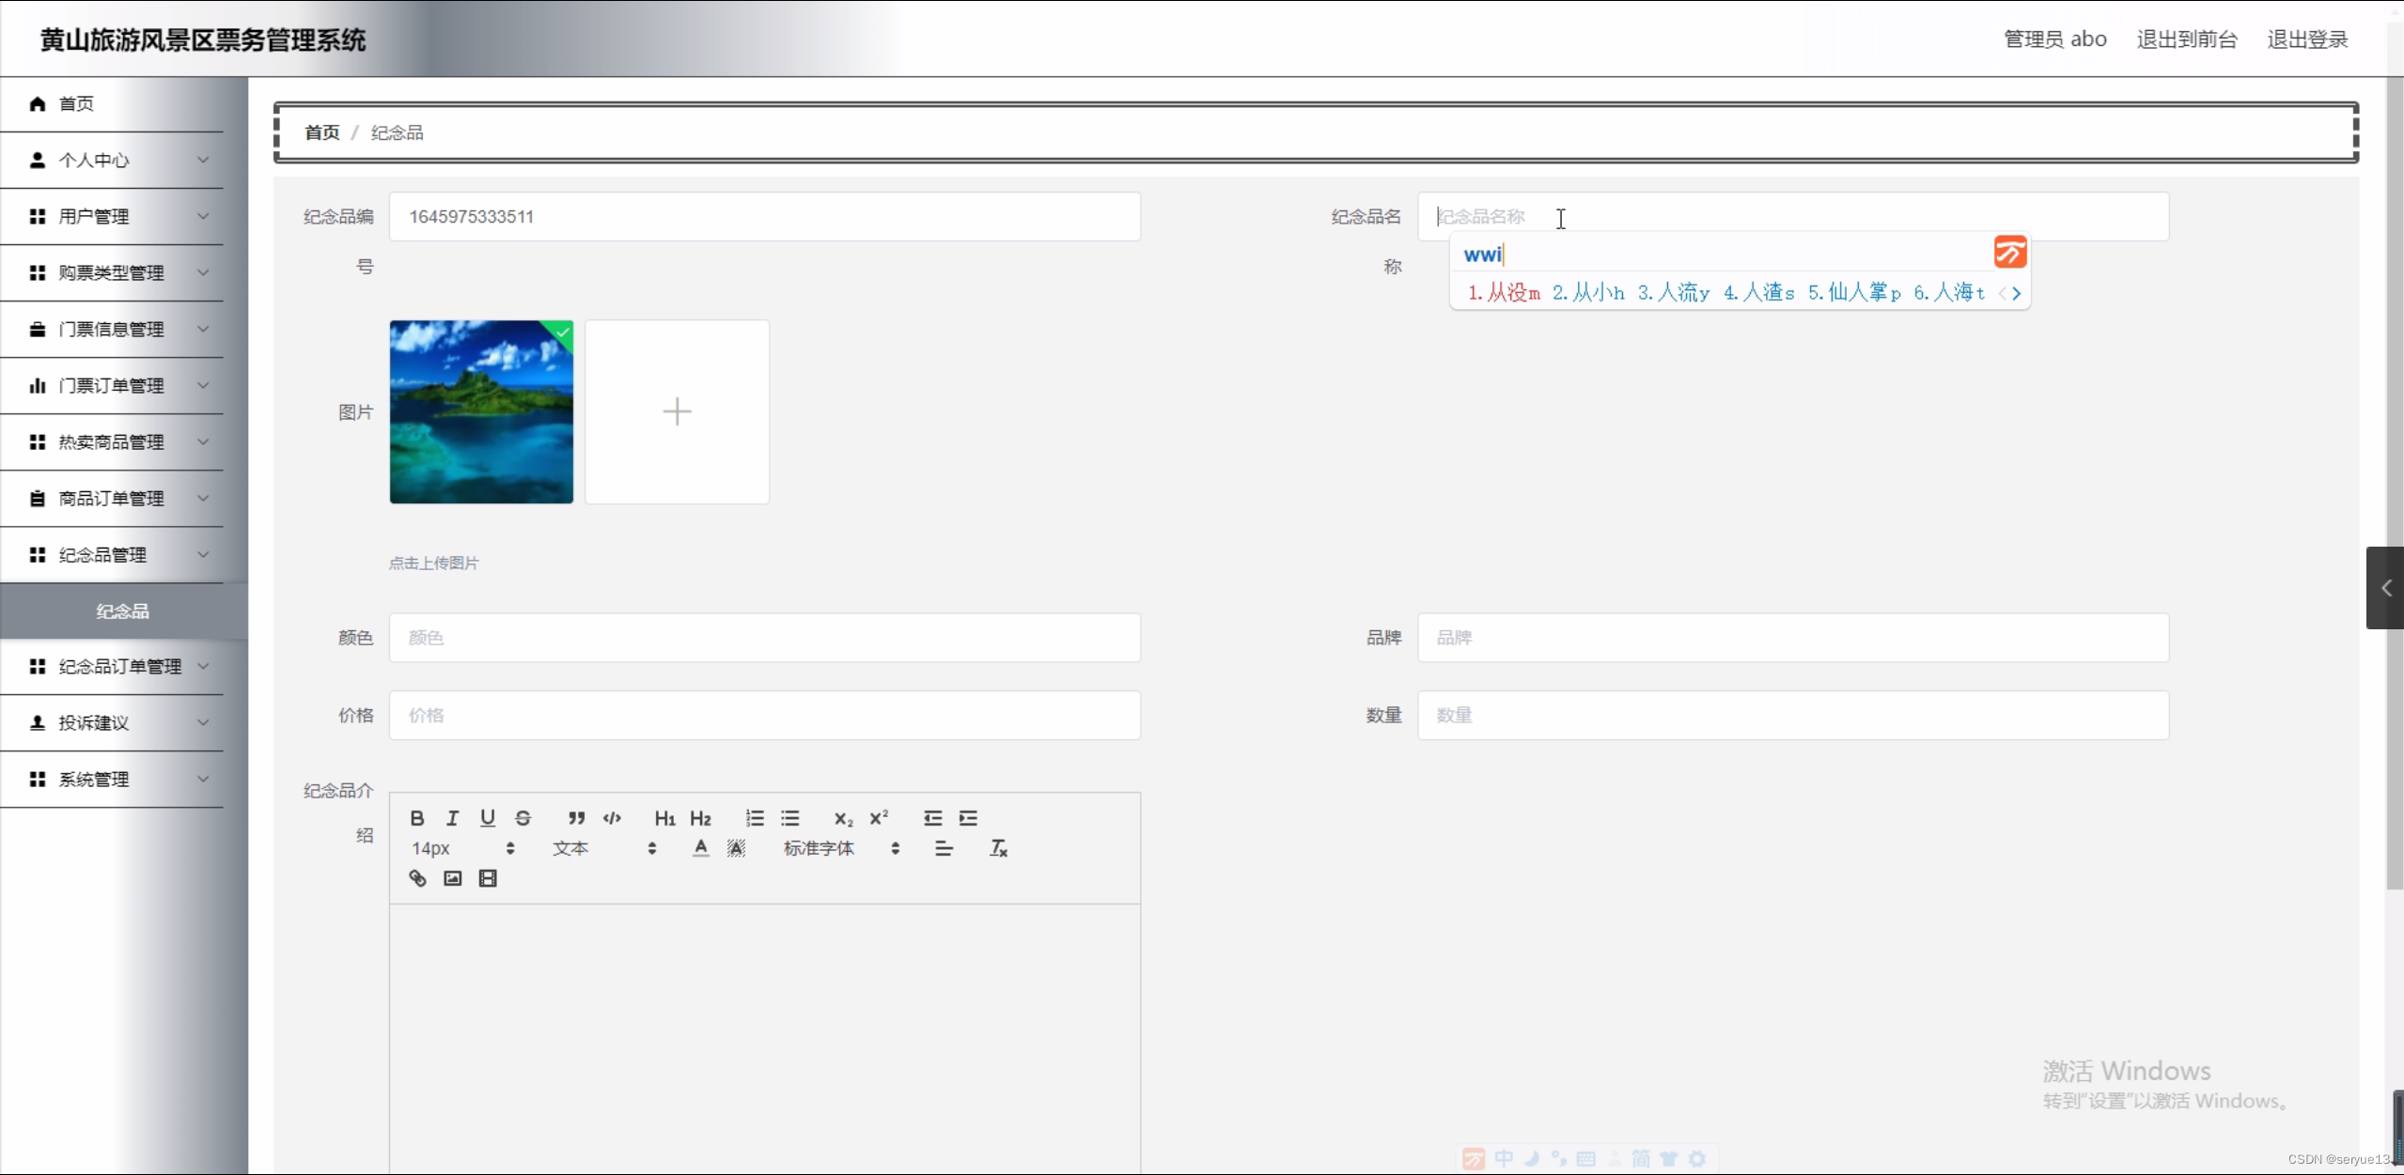Insert a hyperlink using the link icon
2404x1175 pixels.
416,878
